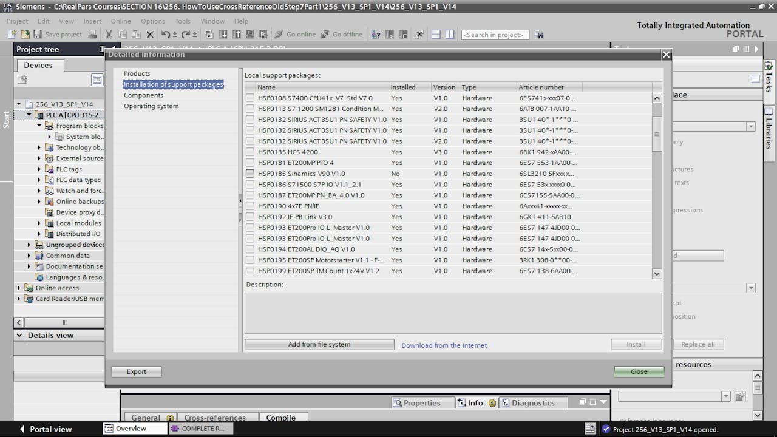
Task: Click the Print toolbar icon
Action: pos(92,34)
